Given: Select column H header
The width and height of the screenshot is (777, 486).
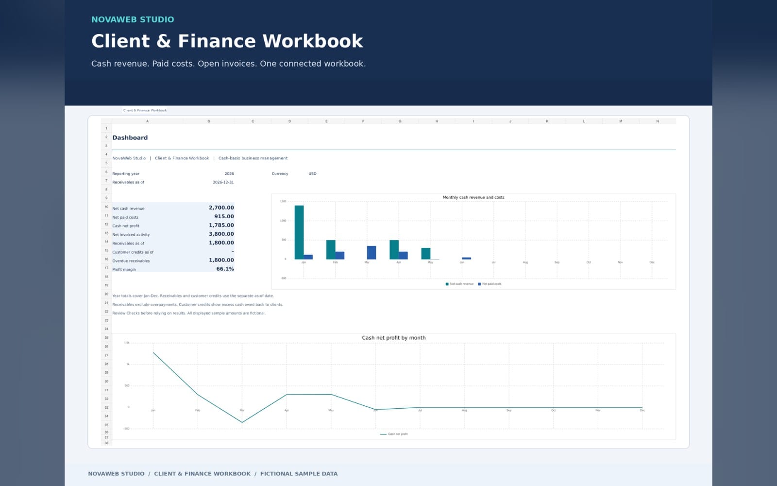Looking at the screenshot, I should (x=437, y=121).
